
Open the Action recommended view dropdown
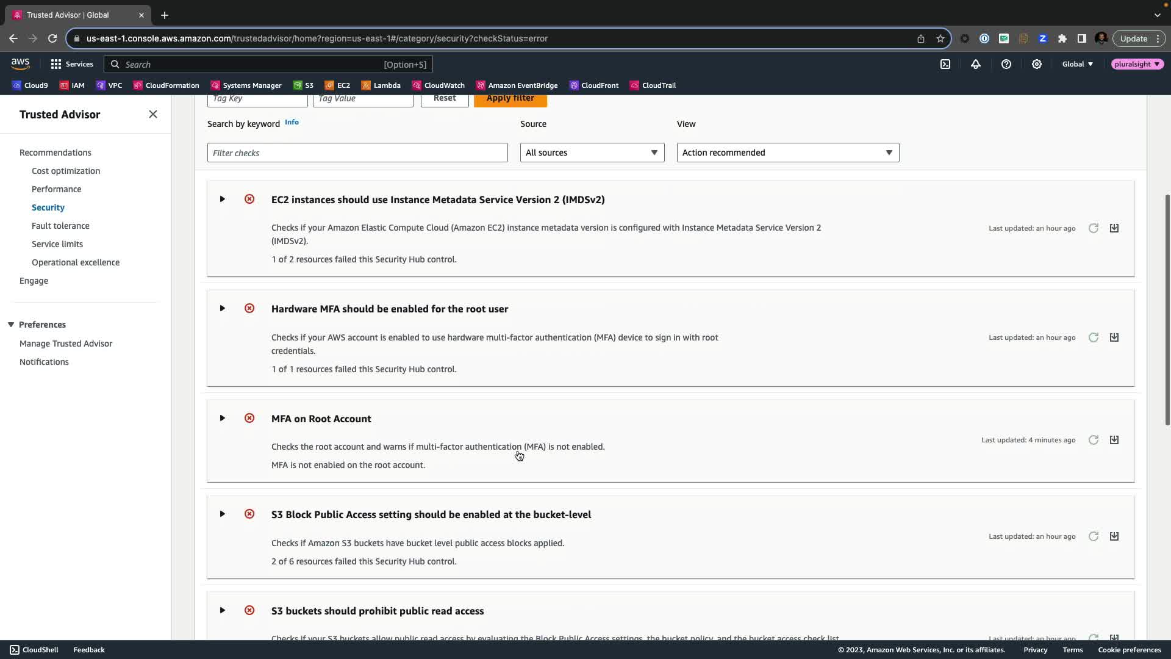coord(787,153)
